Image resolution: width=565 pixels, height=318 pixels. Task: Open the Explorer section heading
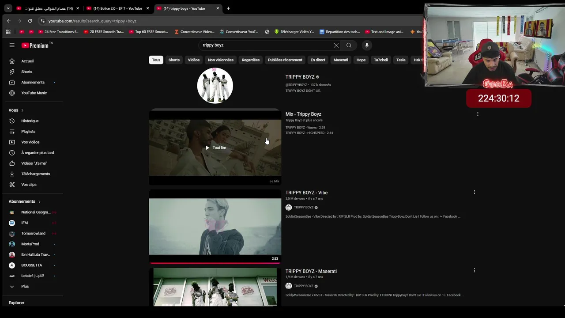pyautogui.click(x=16, y=303)
